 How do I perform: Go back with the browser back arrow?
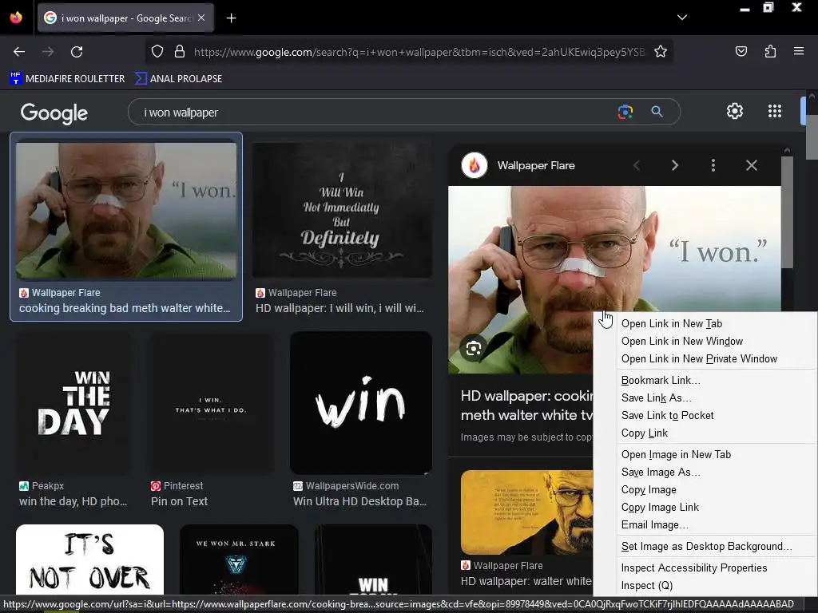pos(19,52)
